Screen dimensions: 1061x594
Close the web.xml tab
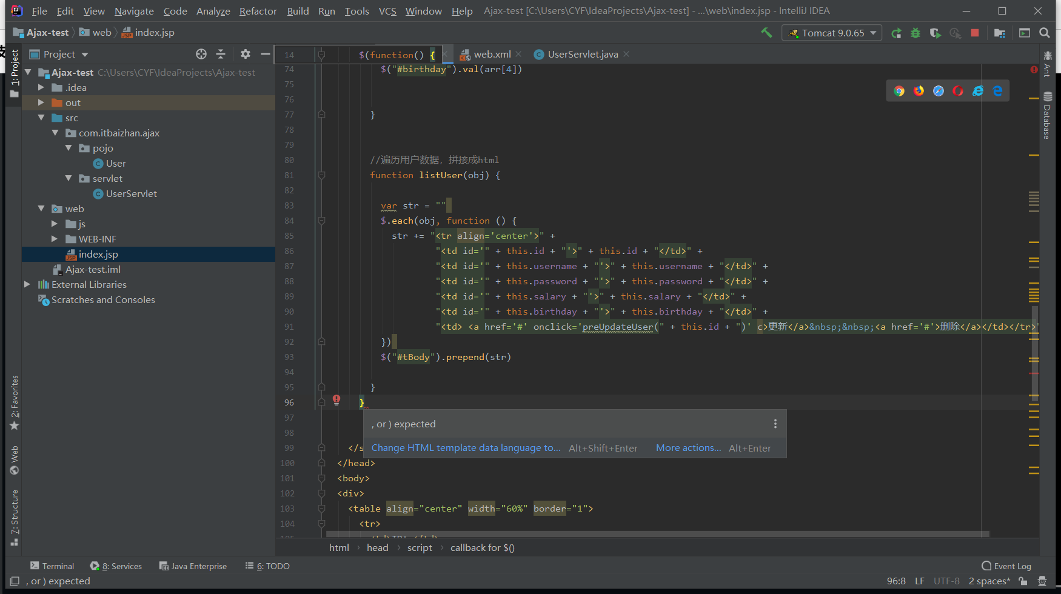(x=518, y=54)
